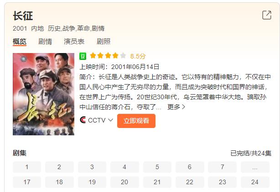This screenshot has width=280, height=192.
Task: Click the 立即观看 button
Action: point(136,121)
